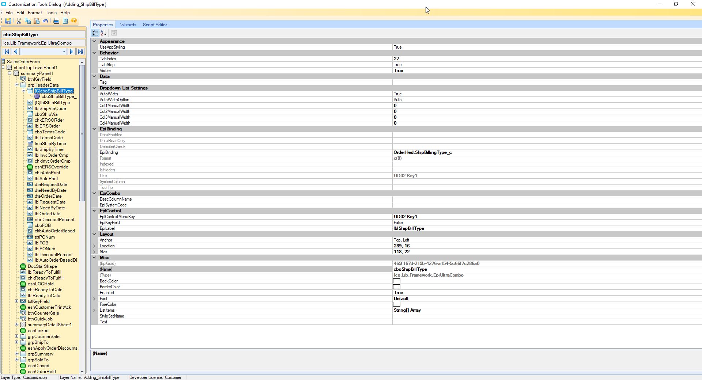Undo the last change via toolbar icon
Screen dimensions: 702x380
tap(45, 21)
